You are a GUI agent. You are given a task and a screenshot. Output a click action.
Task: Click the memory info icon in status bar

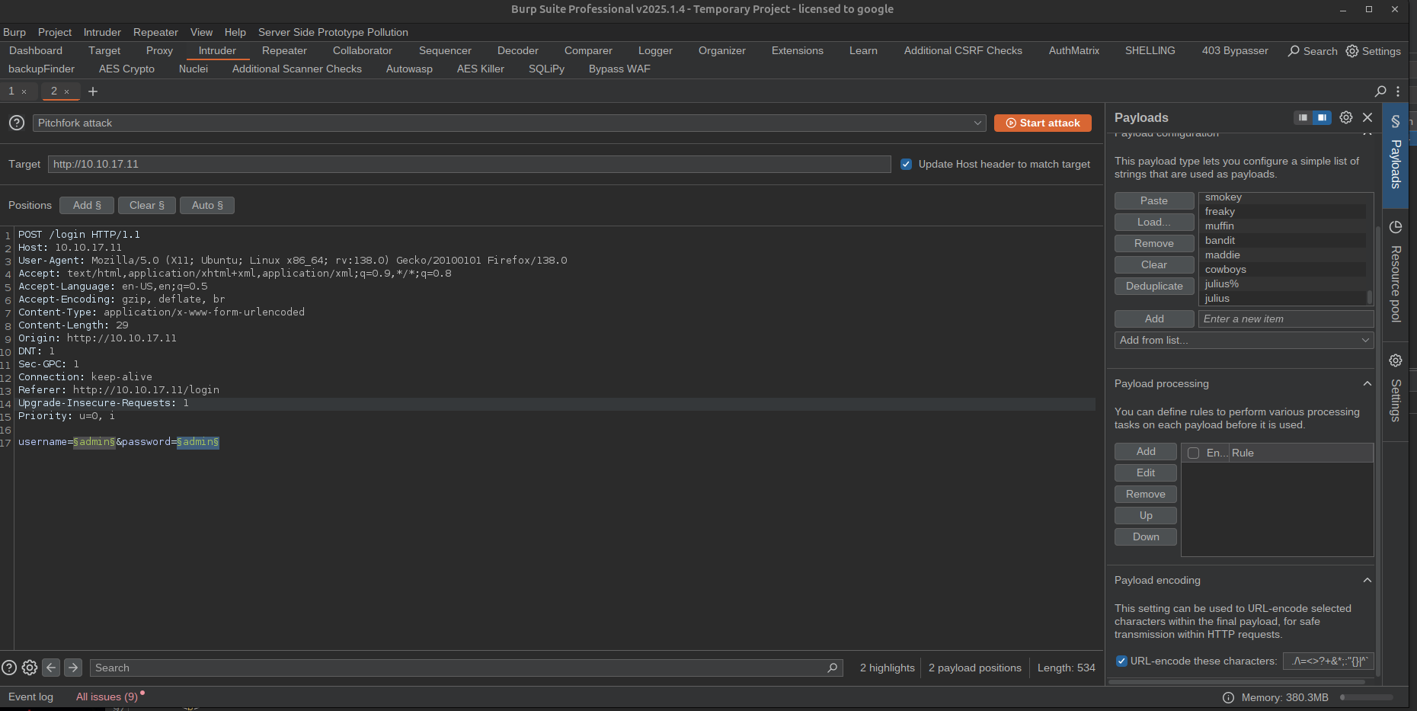coord(1228,697)
